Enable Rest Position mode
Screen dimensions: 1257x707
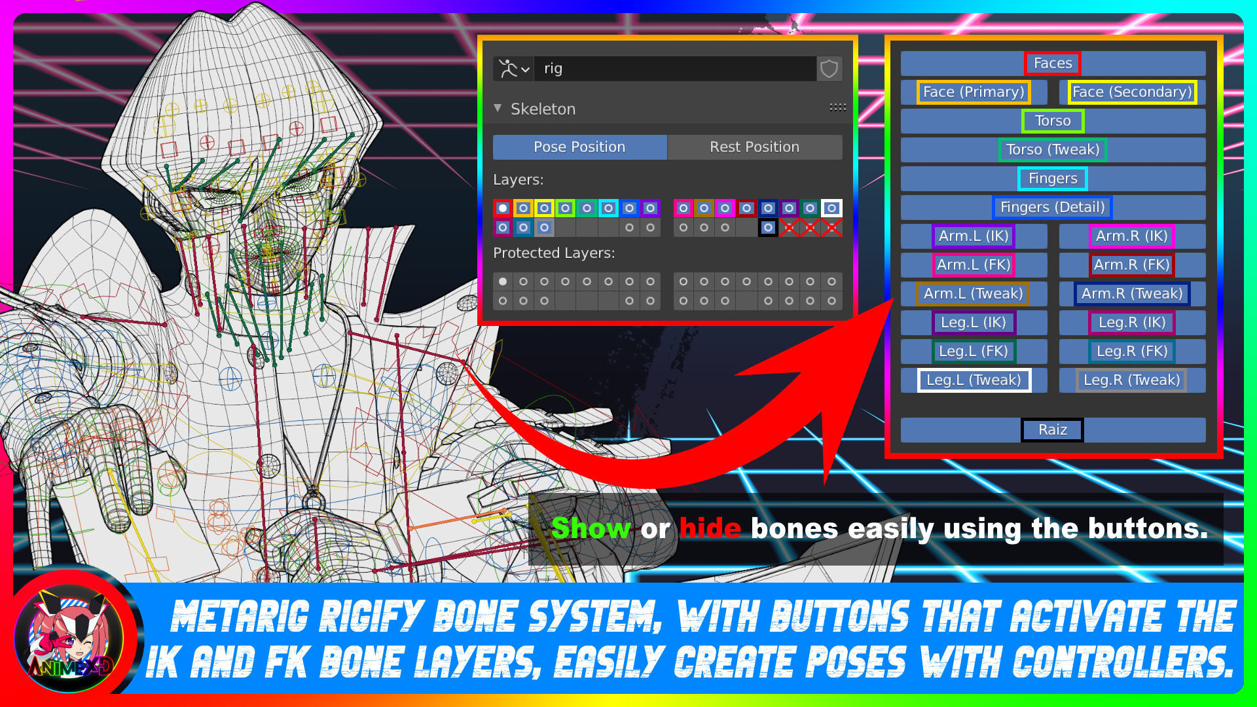[754, 147]
